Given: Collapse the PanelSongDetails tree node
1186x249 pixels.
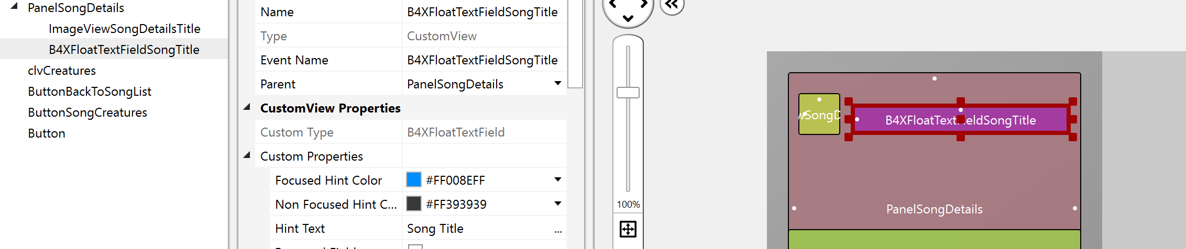Looking at the screenshot, I should [x=14, y=7].
